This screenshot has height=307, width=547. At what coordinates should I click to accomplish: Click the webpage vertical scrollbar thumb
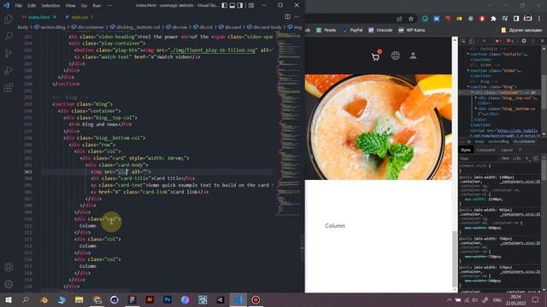point(454,259)
